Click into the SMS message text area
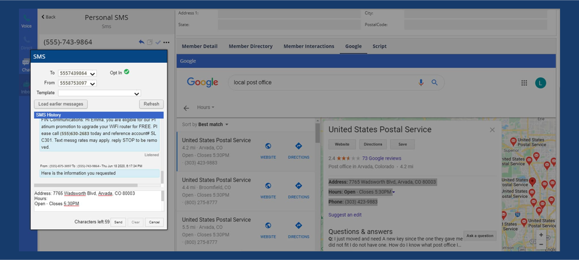Image resolution: width=579 pixels, height=260 pixels. point(97,201)
